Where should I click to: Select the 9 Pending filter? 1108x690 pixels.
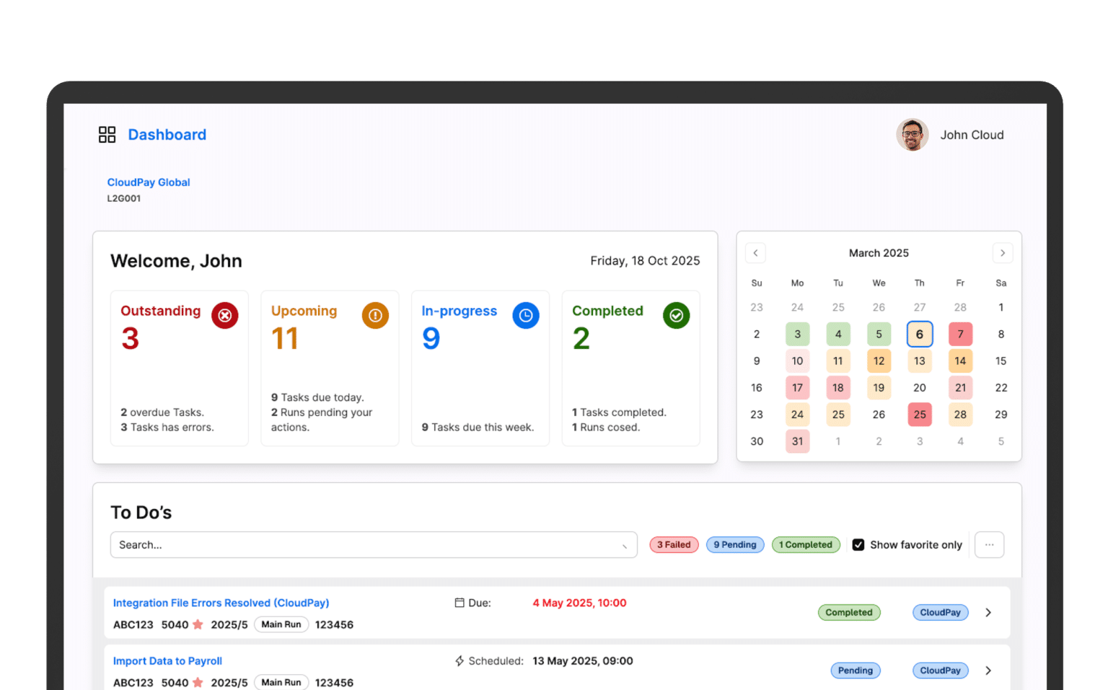(x=734, y=544)
